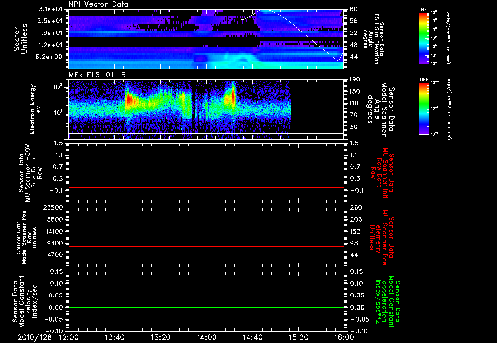The width and height of the screenshot is (497, 343).
Task: Click the 60 degree tick on the sun elevation axis
Action: coord(354,9)
